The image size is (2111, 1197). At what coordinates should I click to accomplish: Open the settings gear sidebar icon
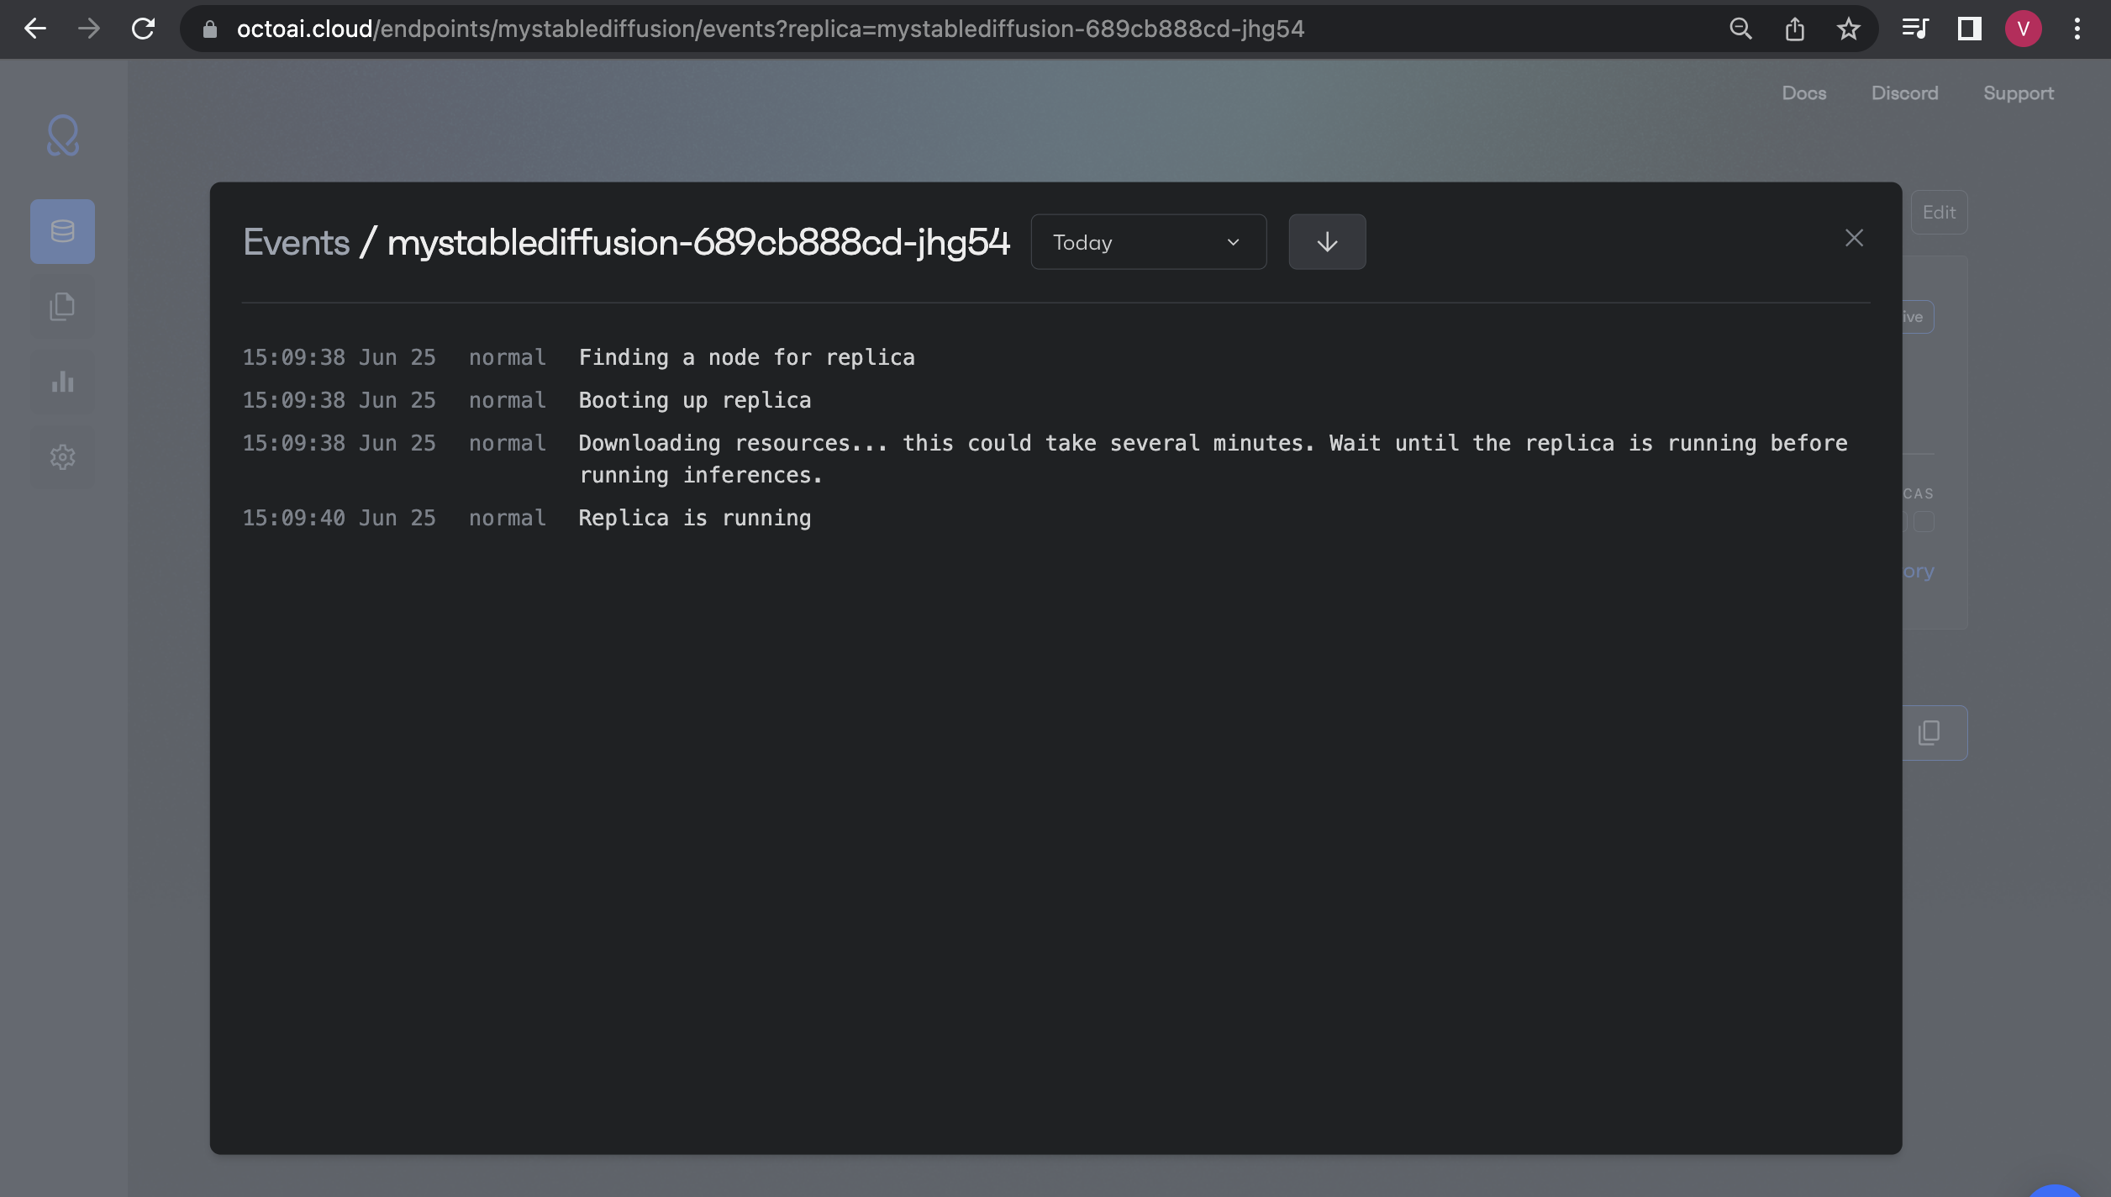click(x=63, y=457)
